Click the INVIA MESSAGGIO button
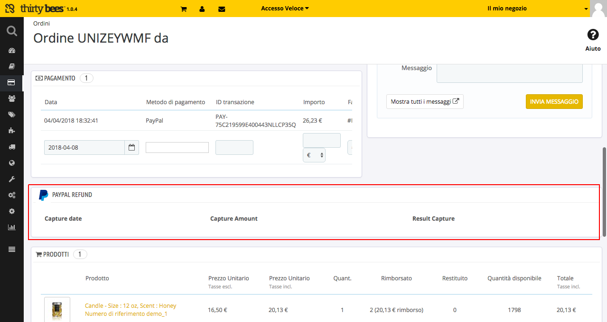 (554, 102)
